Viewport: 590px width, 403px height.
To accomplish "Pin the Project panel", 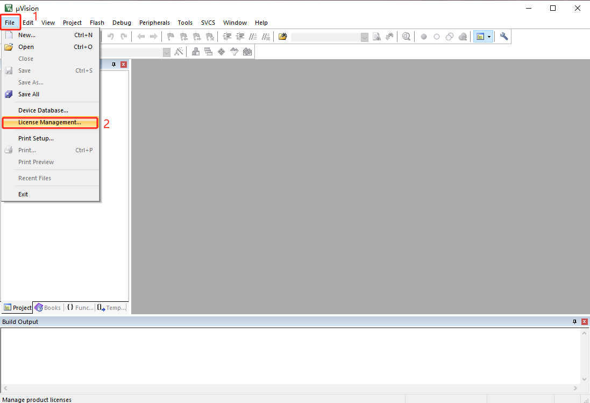I will pyautogui.click(x=113, y=65).
